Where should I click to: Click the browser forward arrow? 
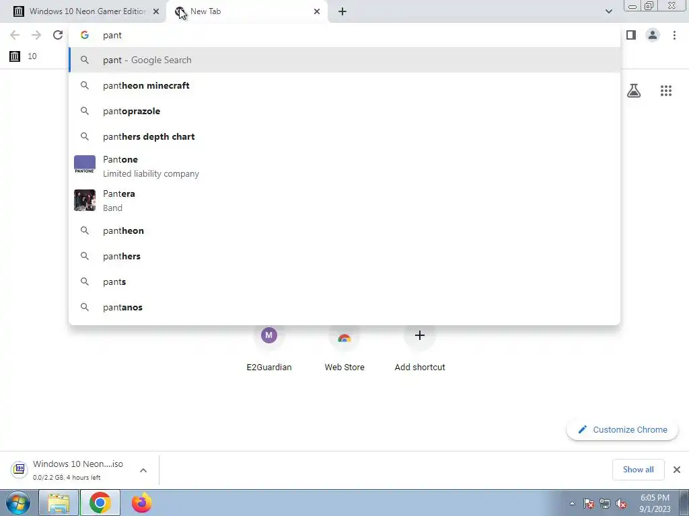[x=36, y=35]
